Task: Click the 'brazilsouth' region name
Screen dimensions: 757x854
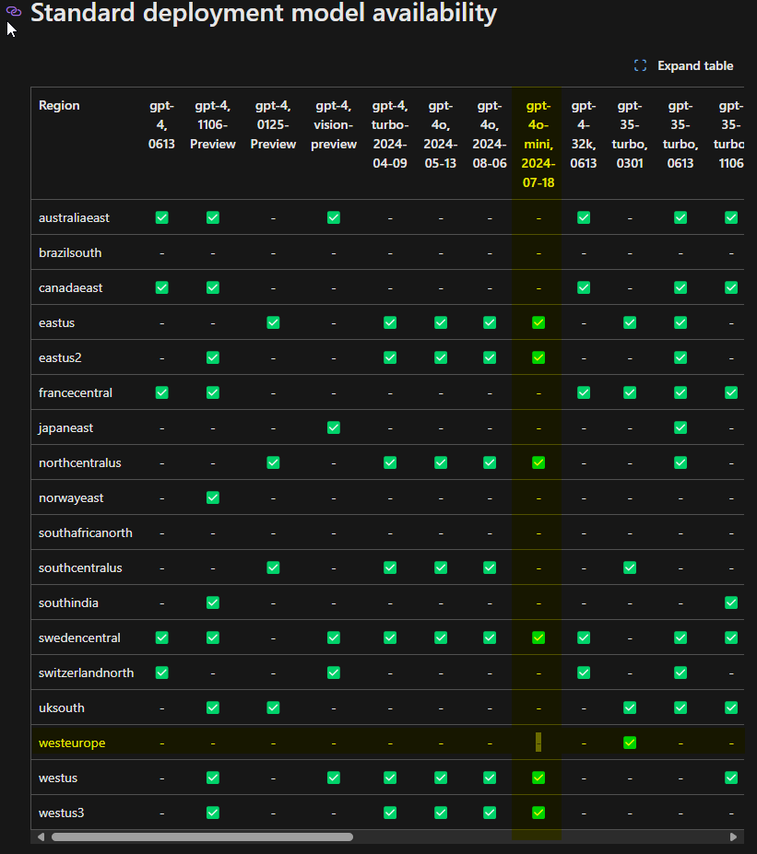Action: (x=70, y=252)
